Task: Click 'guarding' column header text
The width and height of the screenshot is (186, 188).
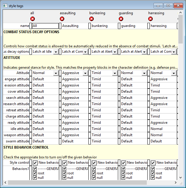Action: 126,13
